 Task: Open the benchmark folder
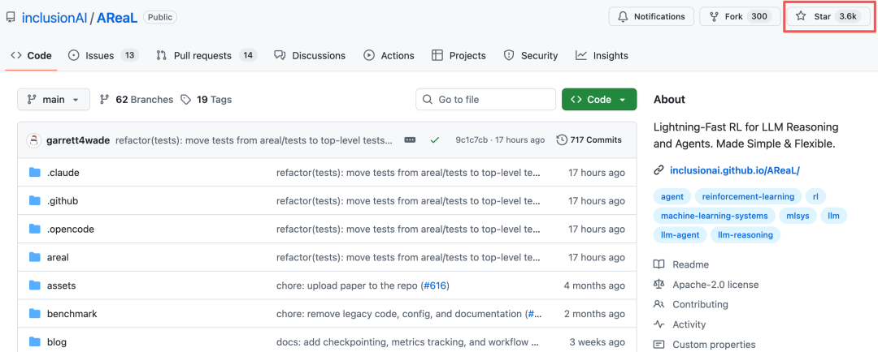(x=72, y=314)
